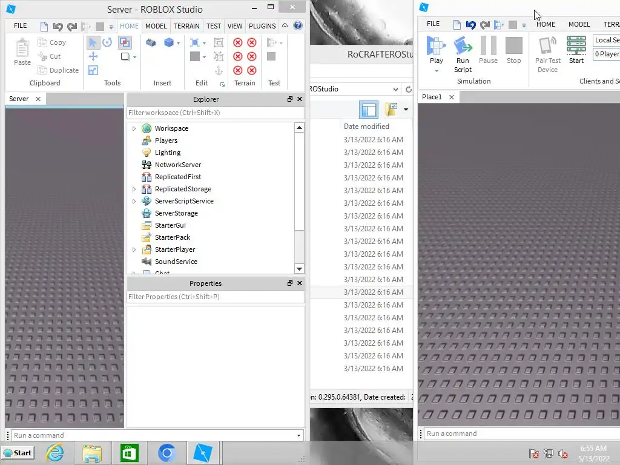This screenshot has width=620, height=465.
Task: Choose the Rotate tool in Server window
Action: click(108, 42)
